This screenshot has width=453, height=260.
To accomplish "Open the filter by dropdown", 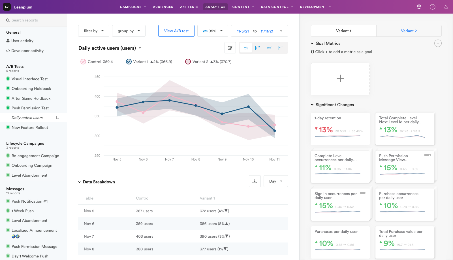I will click(x=93, y=31).
